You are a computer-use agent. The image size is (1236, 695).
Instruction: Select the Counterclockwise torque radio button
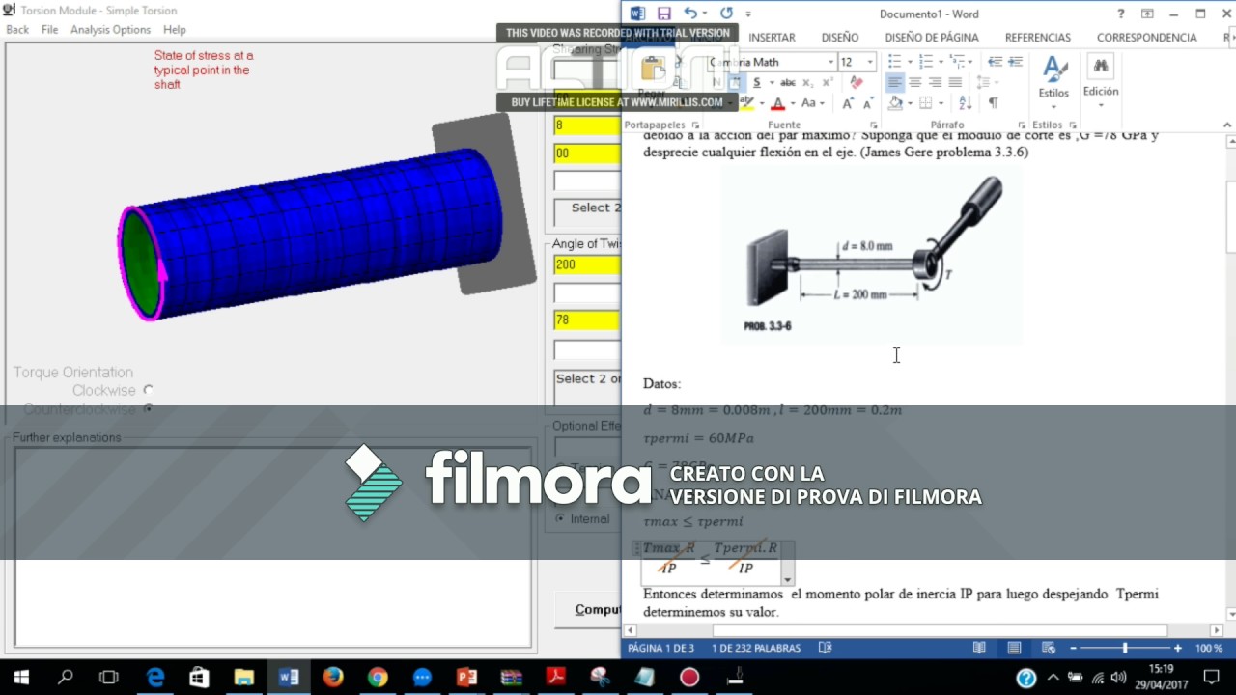click(148, 409)
